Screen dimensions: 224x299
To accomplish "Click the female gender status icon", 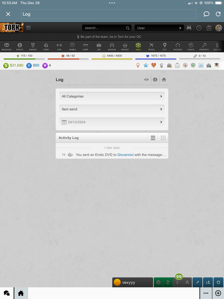I will tap(138, 65).
